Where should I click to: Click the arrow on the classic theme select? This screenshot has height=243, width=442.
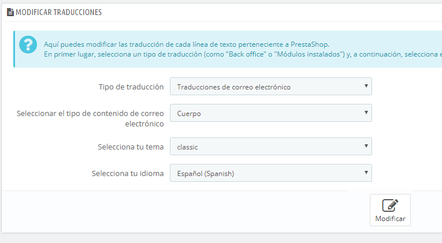tap(366, 147)
